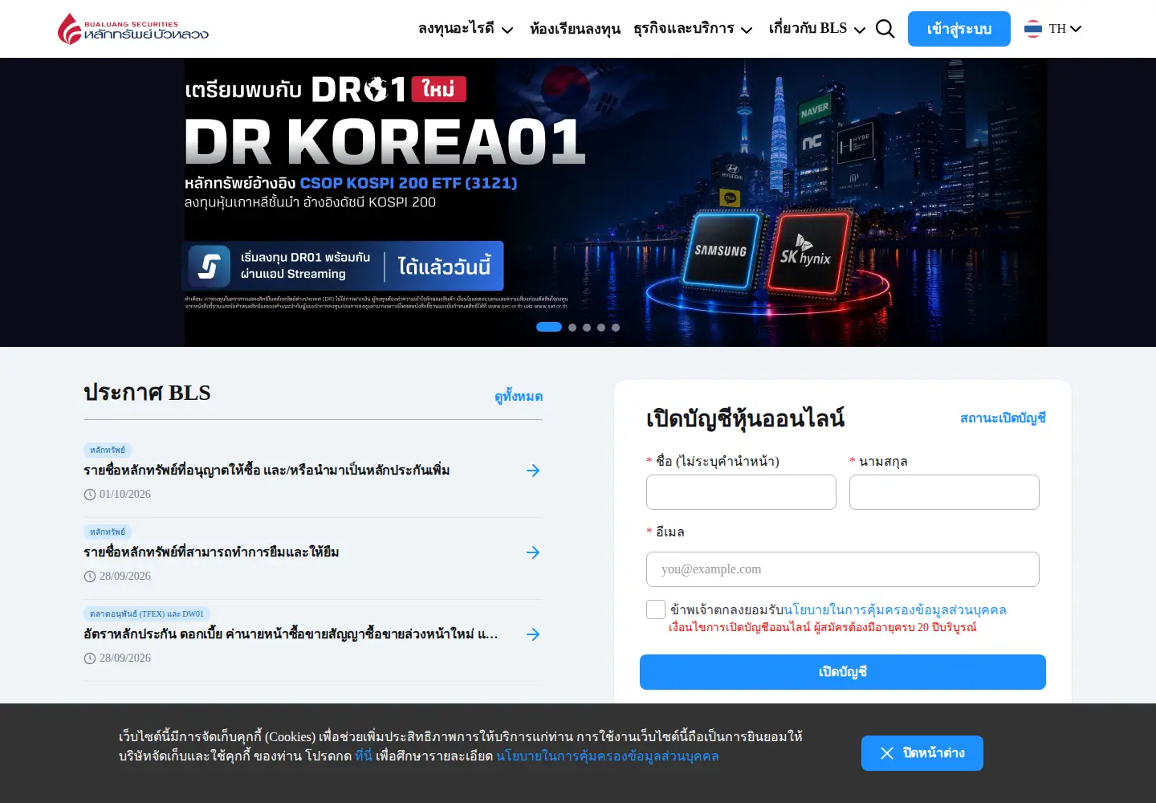Open the นโยบายในการคุ้มครองข้อมูลส่วนบุคคล link beside checkbox
The height and width of the screenshot is (803, 1156).
(x=895, y=610)
